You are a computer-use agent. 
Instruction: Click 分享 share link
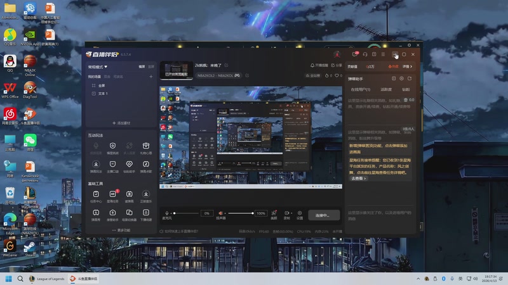337,65
